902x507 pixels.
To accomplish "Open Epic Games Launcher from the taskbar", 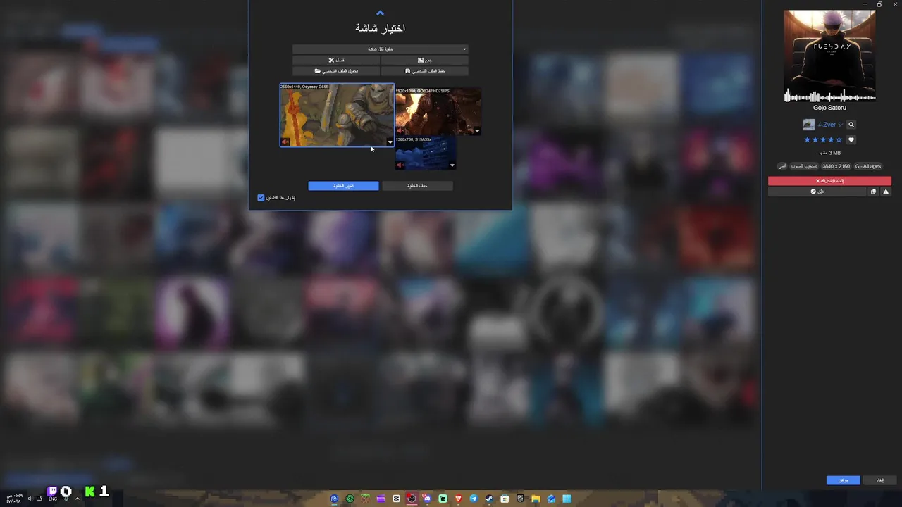I will pos(520,499).
